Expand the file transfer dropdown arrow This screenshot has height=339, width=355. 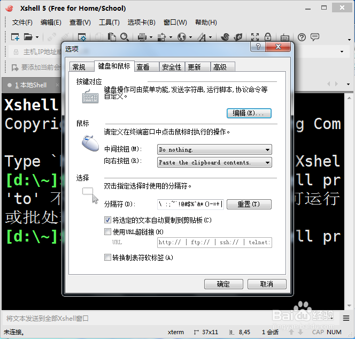(171, 37)
